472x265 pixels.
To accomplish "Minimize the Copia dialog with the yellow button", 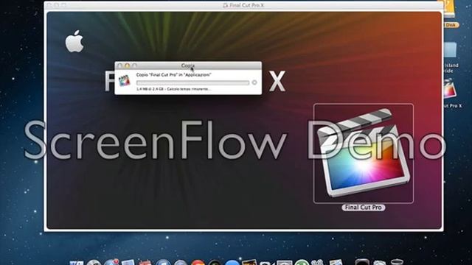I will [x=127, y=66].
